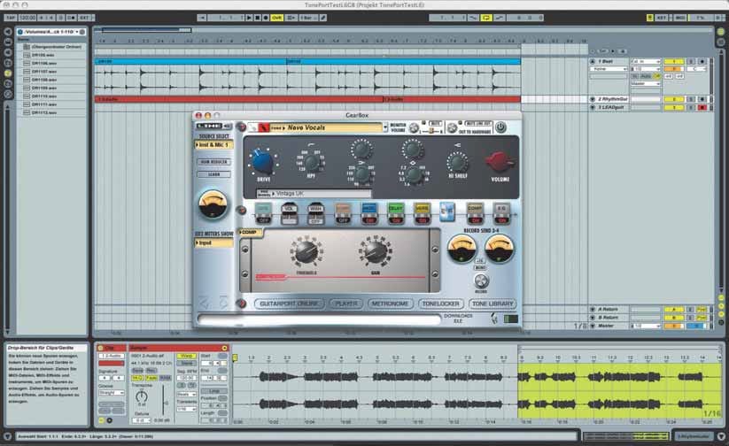The width and height of the screenshot is (729, 446).
Task: Click the yellow Verb pedal icon
Action: [423, 214]
